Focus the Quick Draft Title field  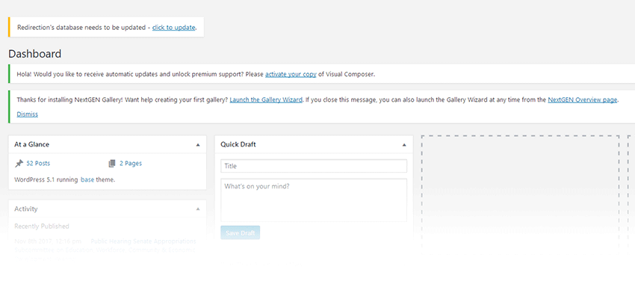pos(314,166)
